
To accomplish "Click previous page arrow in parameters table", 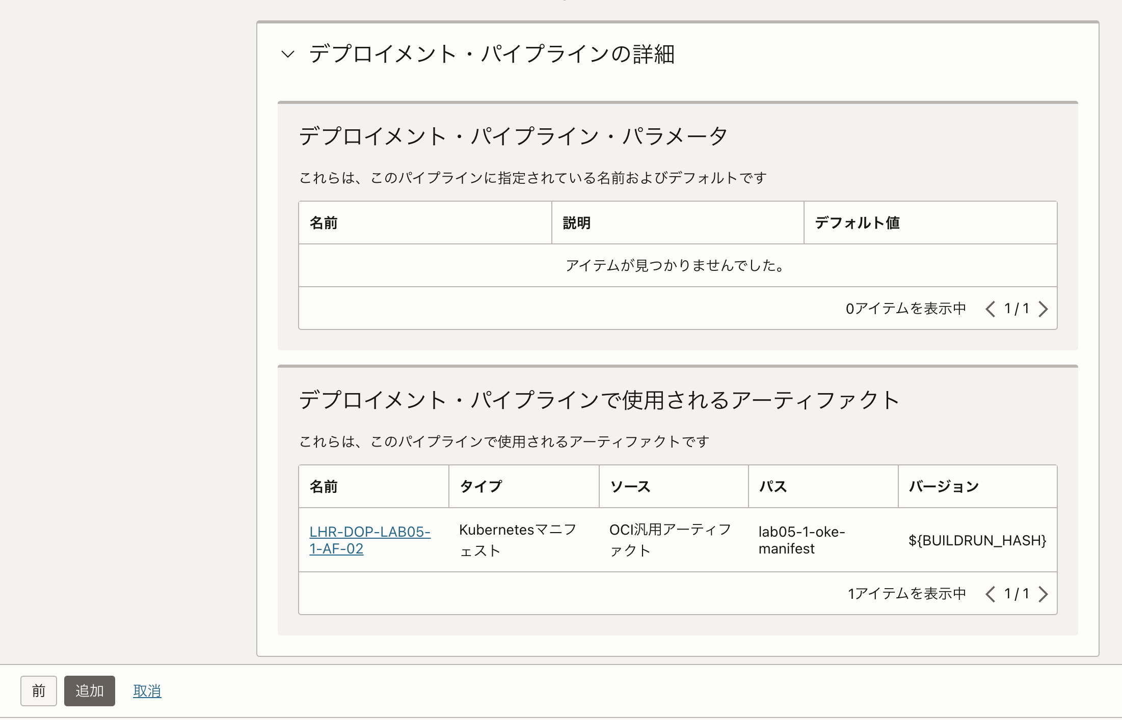I will click(x=990, y=309).
